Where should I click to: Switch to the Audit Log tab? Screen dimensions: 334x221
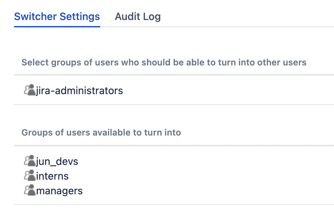[x=138, y=16]
